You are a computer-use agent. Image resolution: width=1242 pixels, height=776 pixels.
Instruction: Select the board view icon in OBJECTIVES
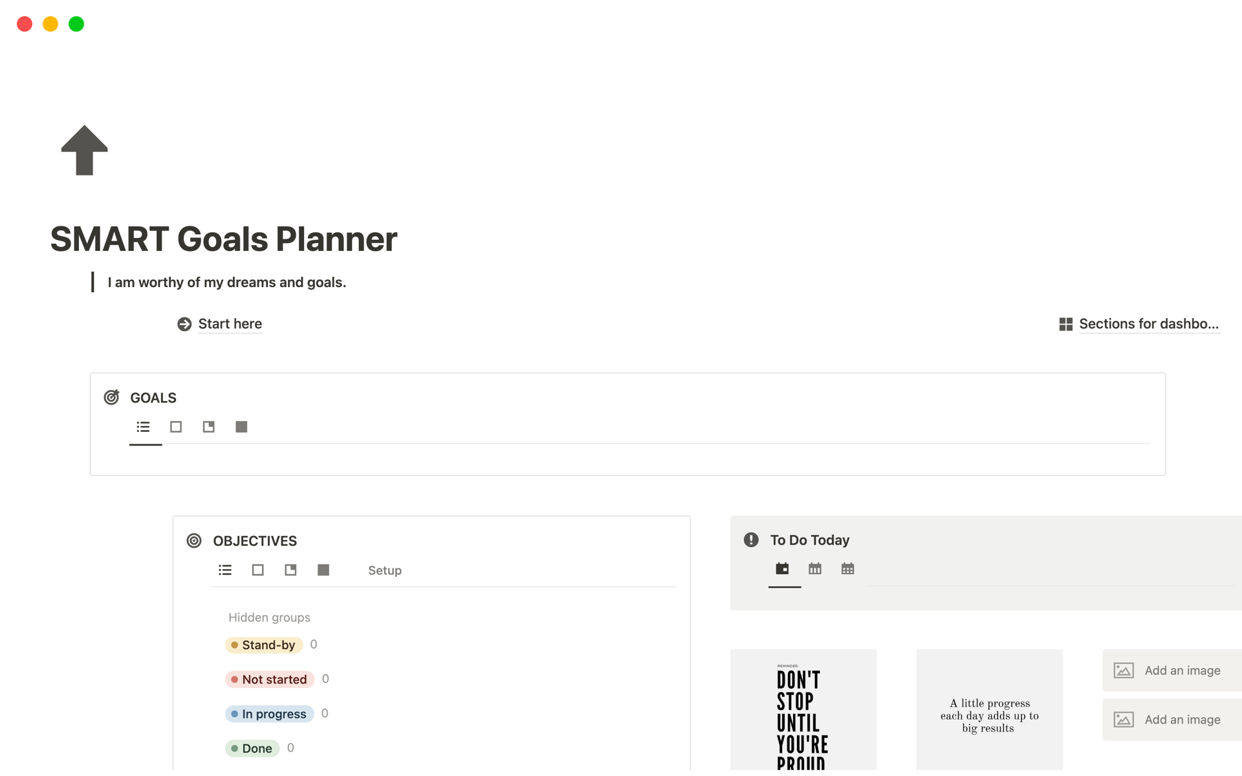pyautogui.click(x=258, y=570)
